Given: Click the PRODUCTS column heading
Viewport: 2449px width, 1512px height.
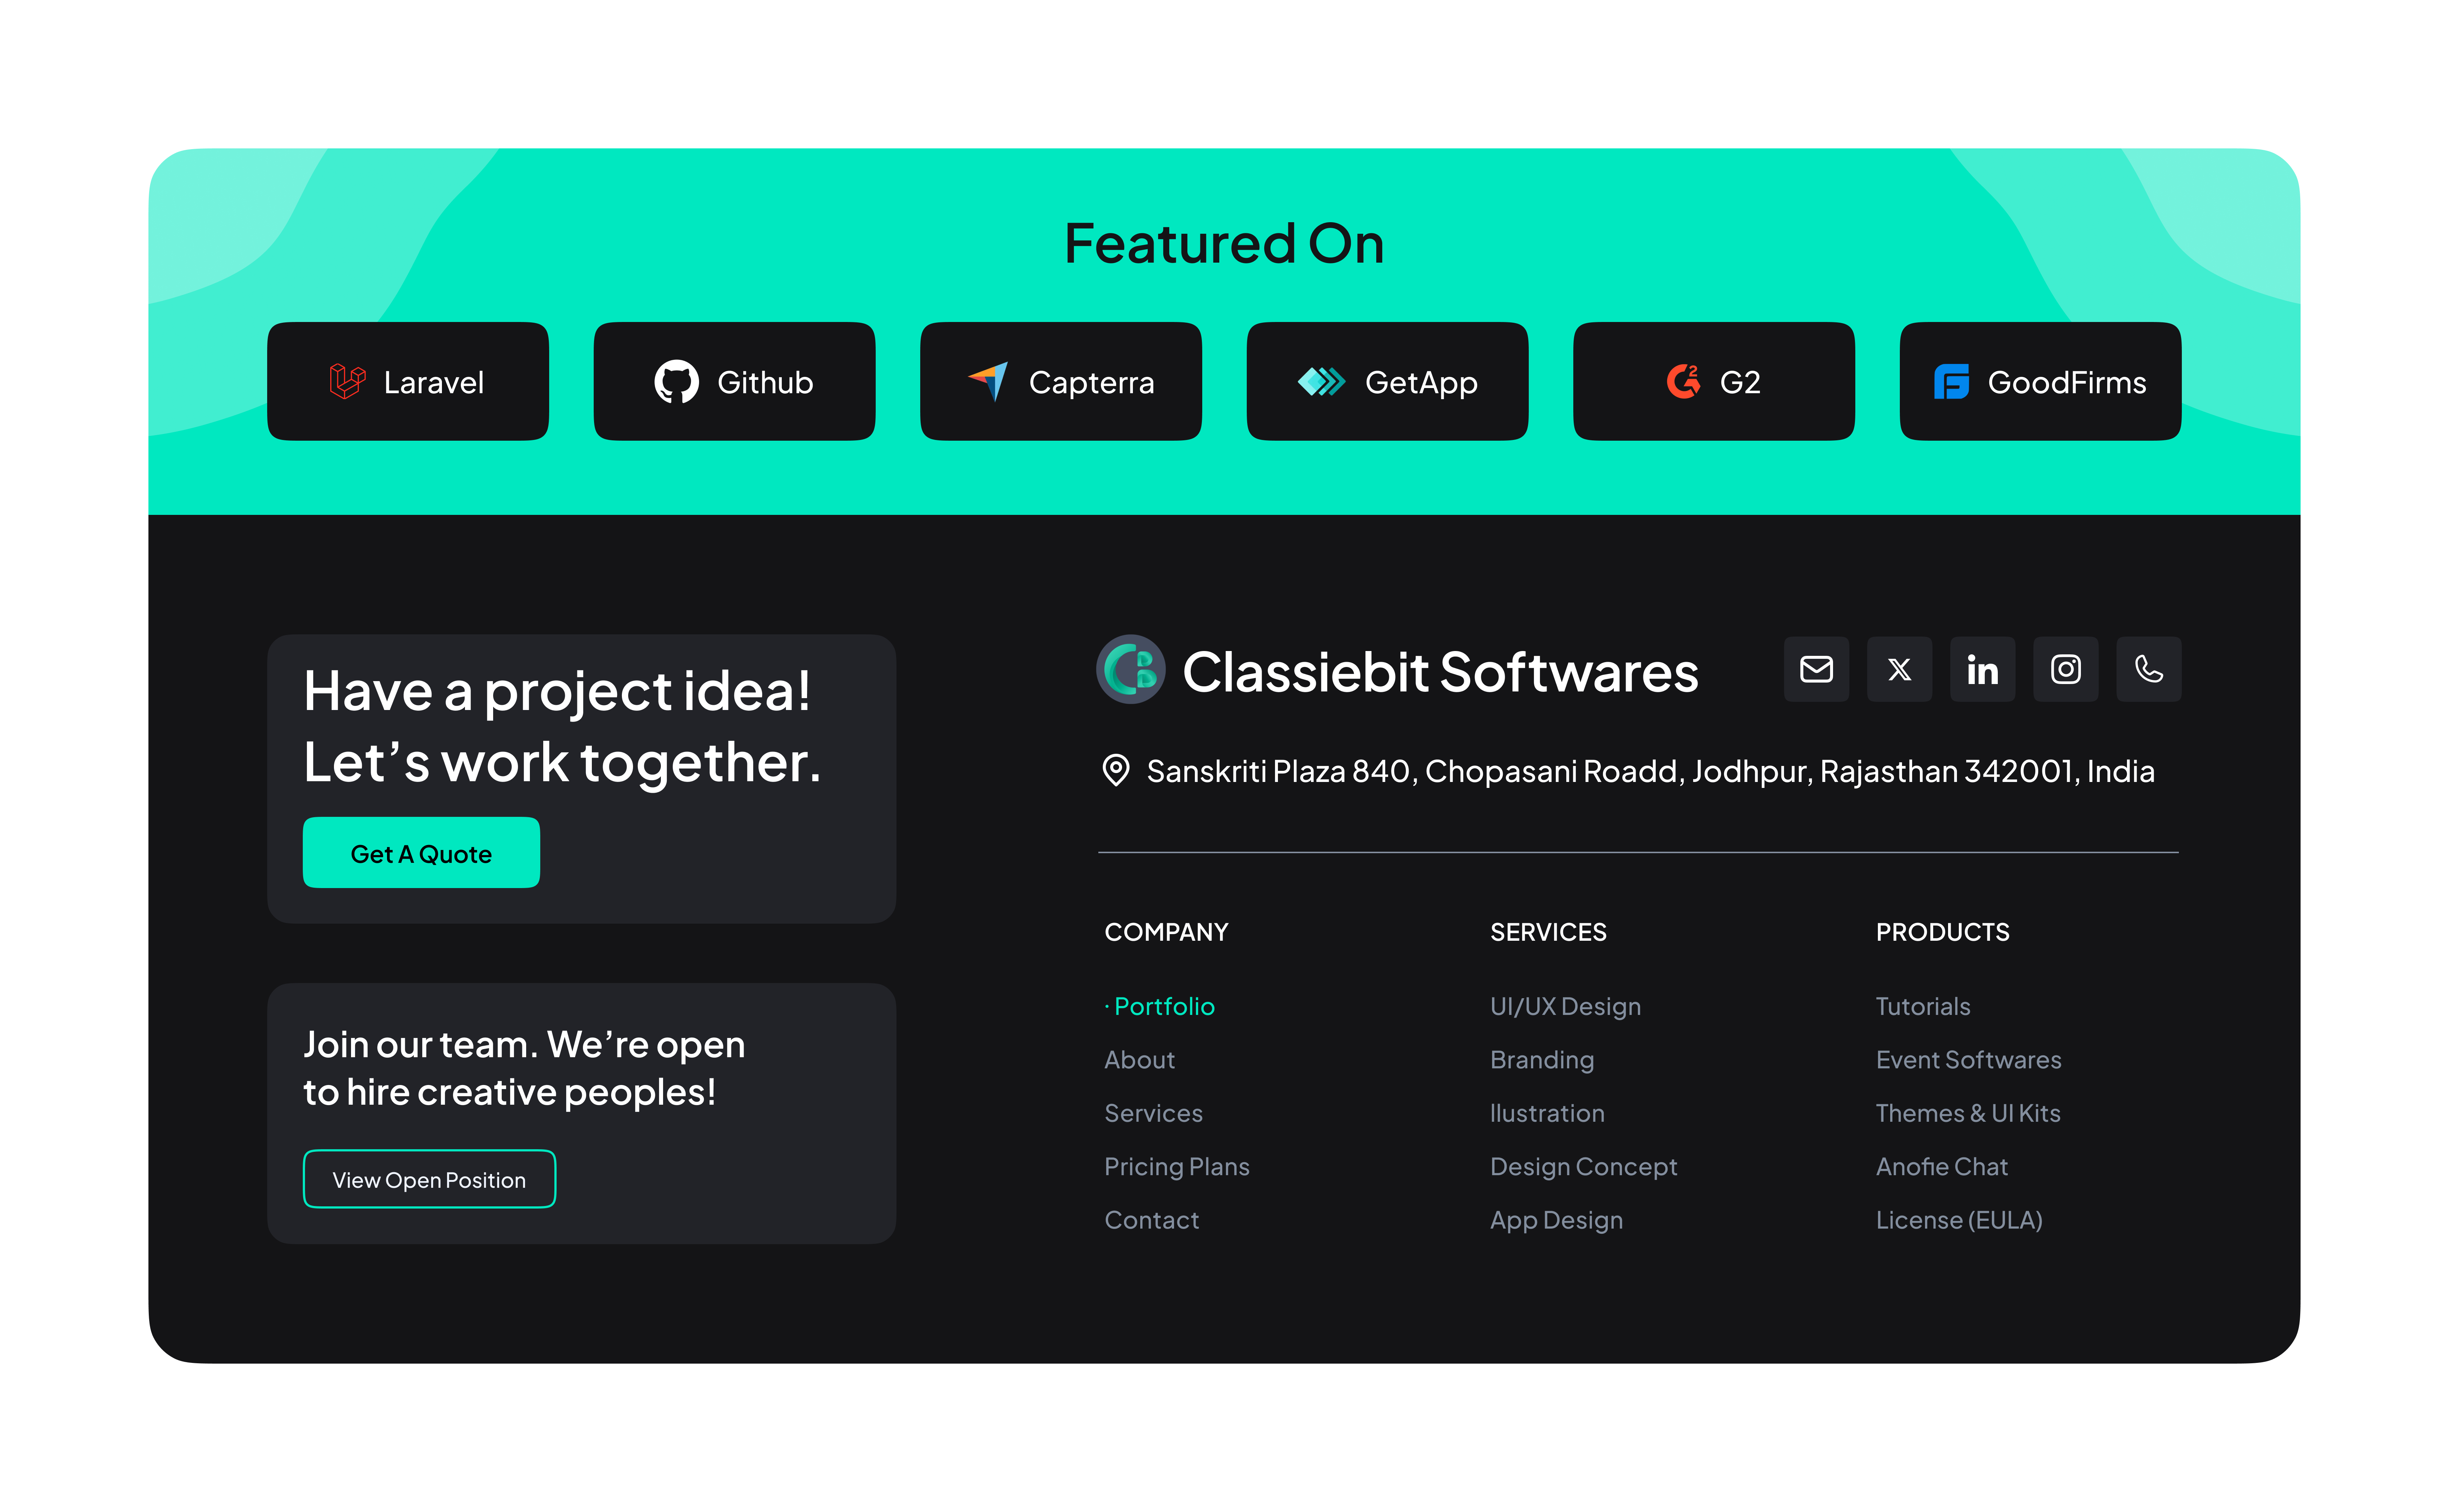Looking at the screenshot, I should click(x=1942, y=932).
